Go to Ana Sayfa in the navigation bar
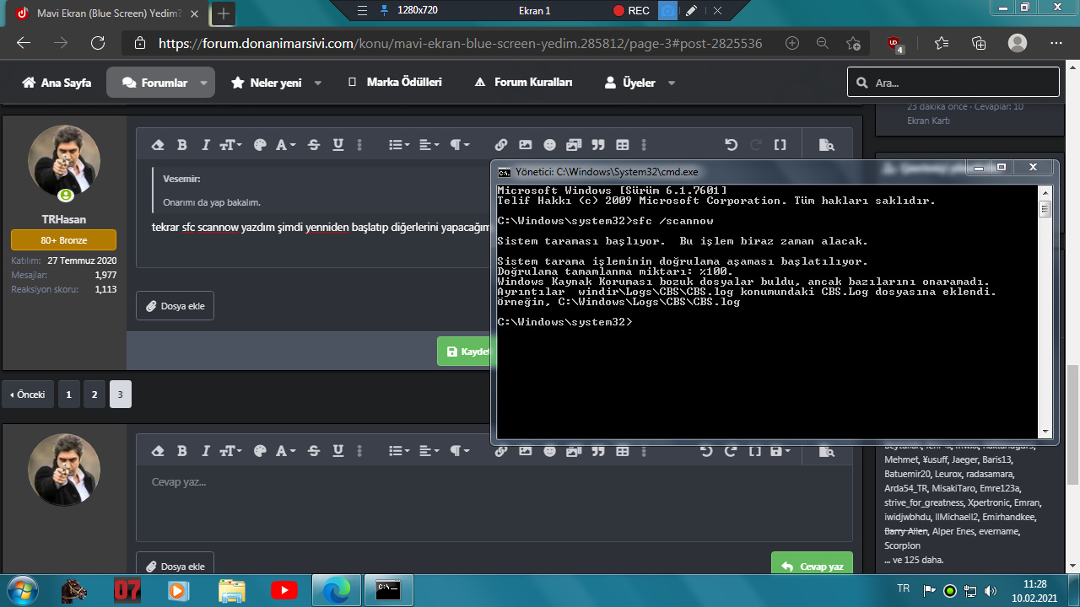The image size is (1080, 607). [57, 83]
